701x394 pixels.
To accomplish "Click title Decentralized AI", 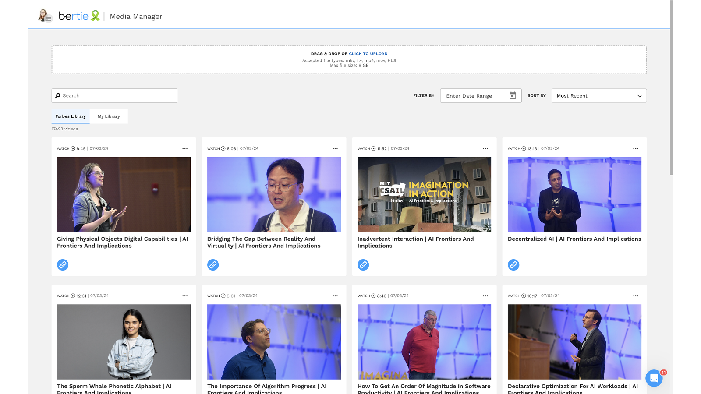I will [x=574, y=239].
